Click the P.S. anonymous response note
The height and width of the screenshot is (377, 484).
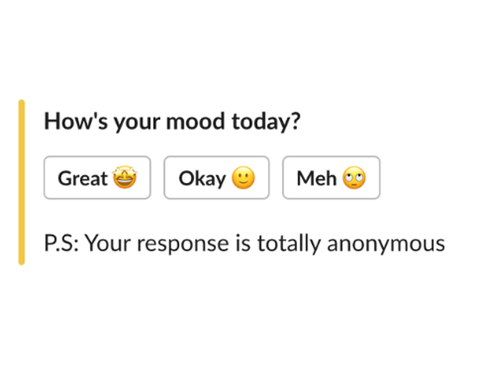pyautogui.click(x=244, y=243)
